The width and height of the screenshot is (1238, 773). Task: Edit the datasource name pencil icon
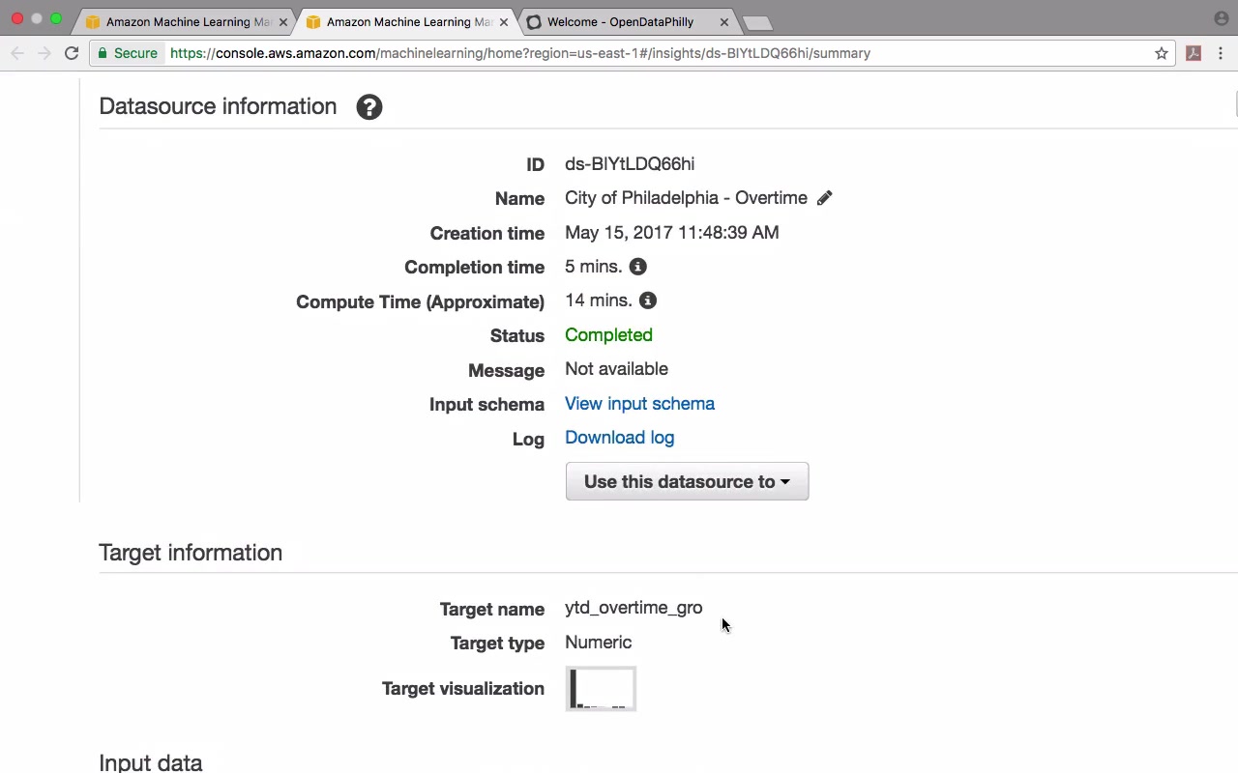[x=824, y=198]
